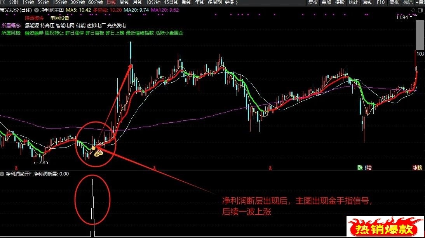Click the money bag icon below the candles
The image size is (425, 238).
point(99,153)
